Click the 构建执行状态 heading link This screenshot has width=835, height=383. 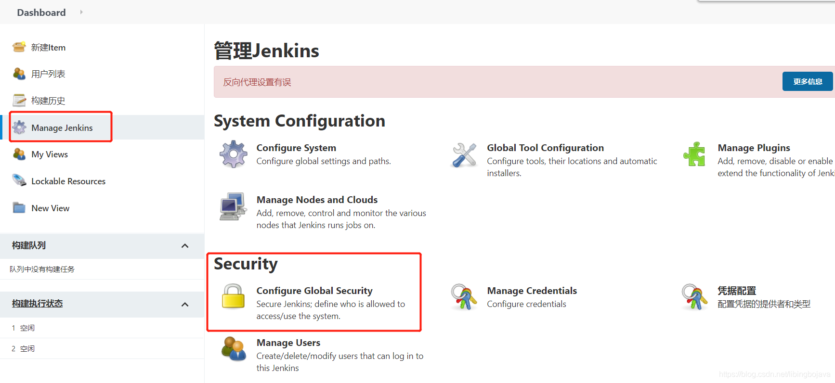pos(37,304)
